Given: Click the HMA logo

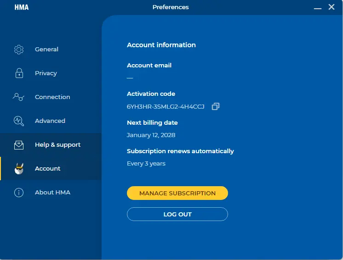Looking at the screenshot, I should 22,7.
